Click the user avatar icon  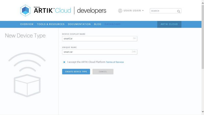click(120, 11)
